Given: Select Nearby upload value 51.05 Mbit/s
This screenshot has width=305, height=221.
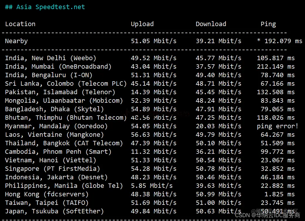Looking at the screenshot, I should pyautogui.click(x=154, y=41).
